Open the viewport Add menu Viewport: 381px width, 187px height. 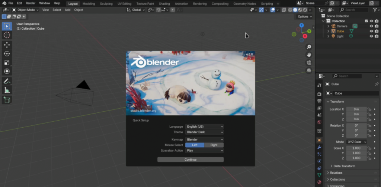(68, 10)
